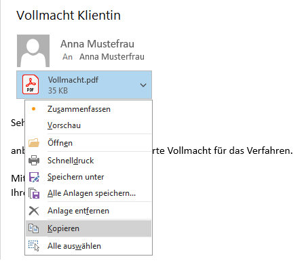Select Schnelldruck menu entry
This screenshot has width=302, height=265.
pos(89,161)
